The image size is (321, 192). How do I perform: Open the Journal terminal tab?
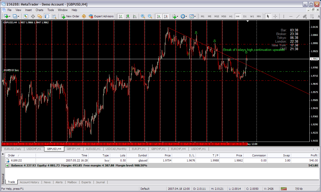pyautogui.click(x=100, y=182)
